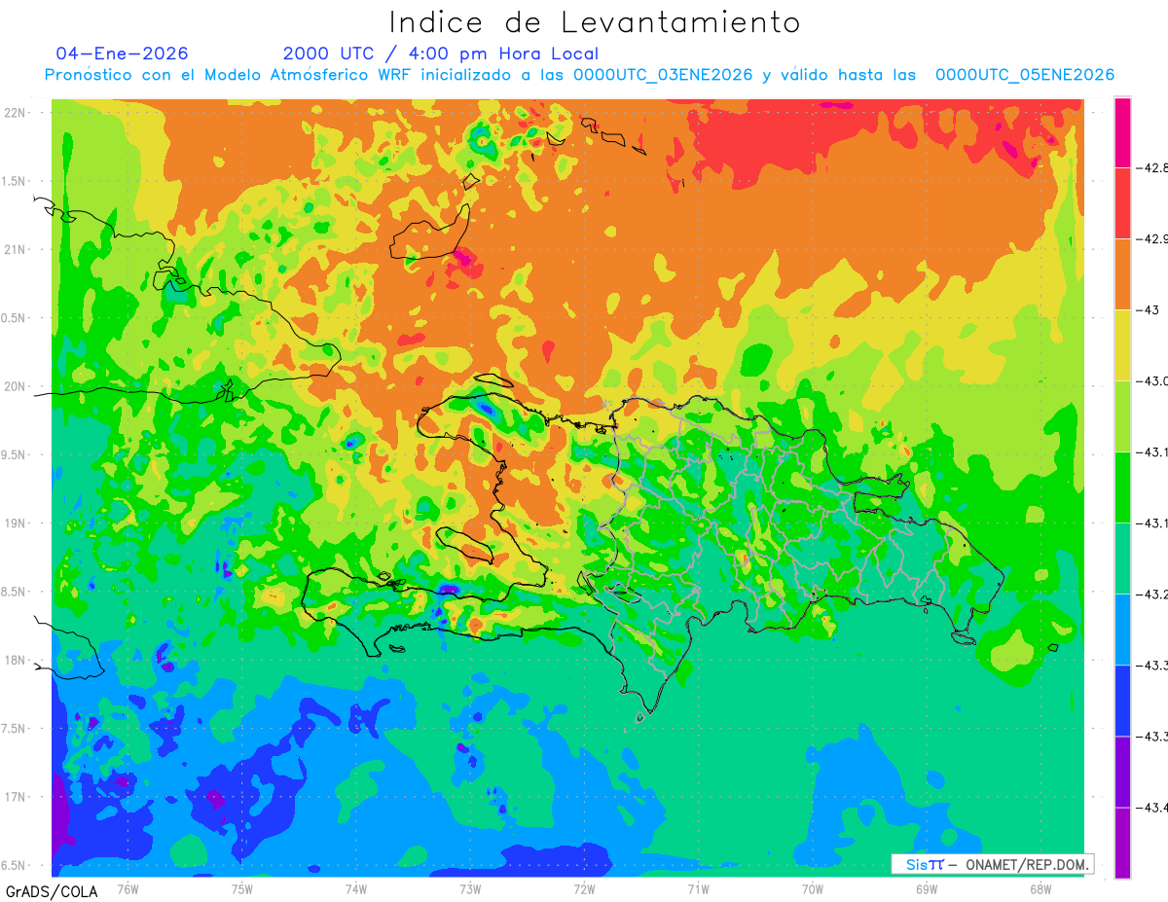Click the '22N' latitude axis label

coord(16,113)
